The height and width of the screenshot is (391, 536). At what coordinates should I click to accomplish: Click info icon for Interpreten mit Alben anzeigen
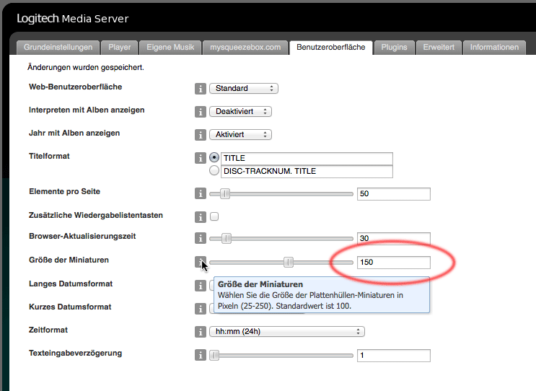coord(201,112)
